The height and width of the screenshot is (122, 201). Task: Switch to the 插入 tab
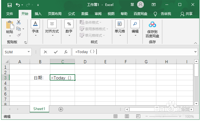(x=38, y=14)
